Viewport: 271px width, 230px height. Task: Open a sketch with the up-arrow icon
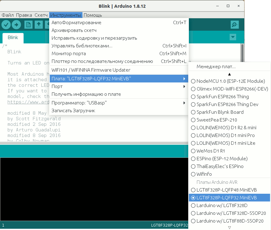(x=39, y=25)
